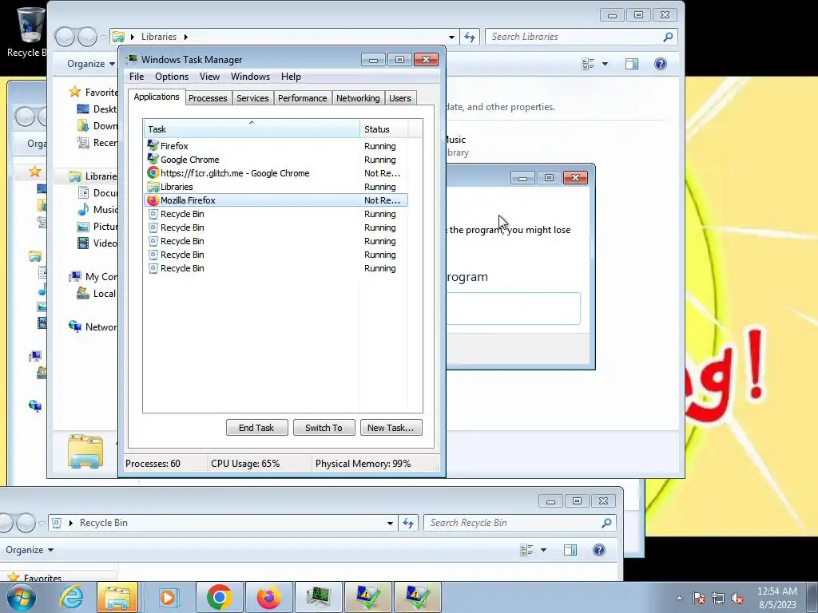
Task: Open the Organize dropdown in the Libraries window
Action: 91,64
